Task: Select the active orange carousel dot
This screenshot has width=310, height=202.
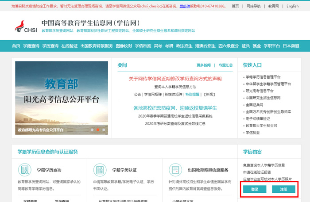Action: [98, 130]
